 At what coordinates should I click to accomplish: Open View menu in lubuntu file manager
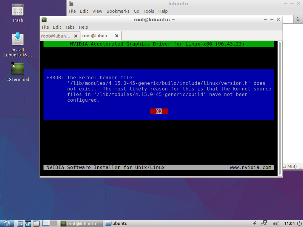pyautogui.click(x=97, y=11)
